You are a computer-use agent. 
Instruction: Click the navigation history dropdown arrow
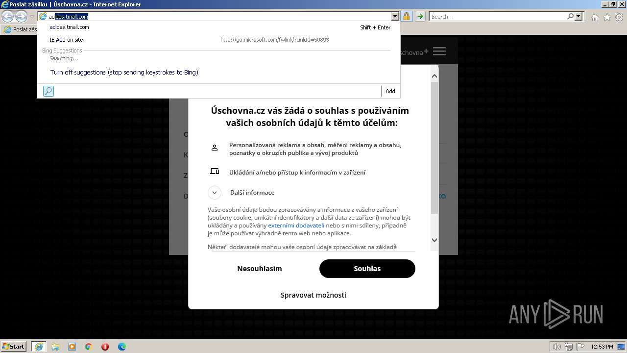[x=32, y=17]
